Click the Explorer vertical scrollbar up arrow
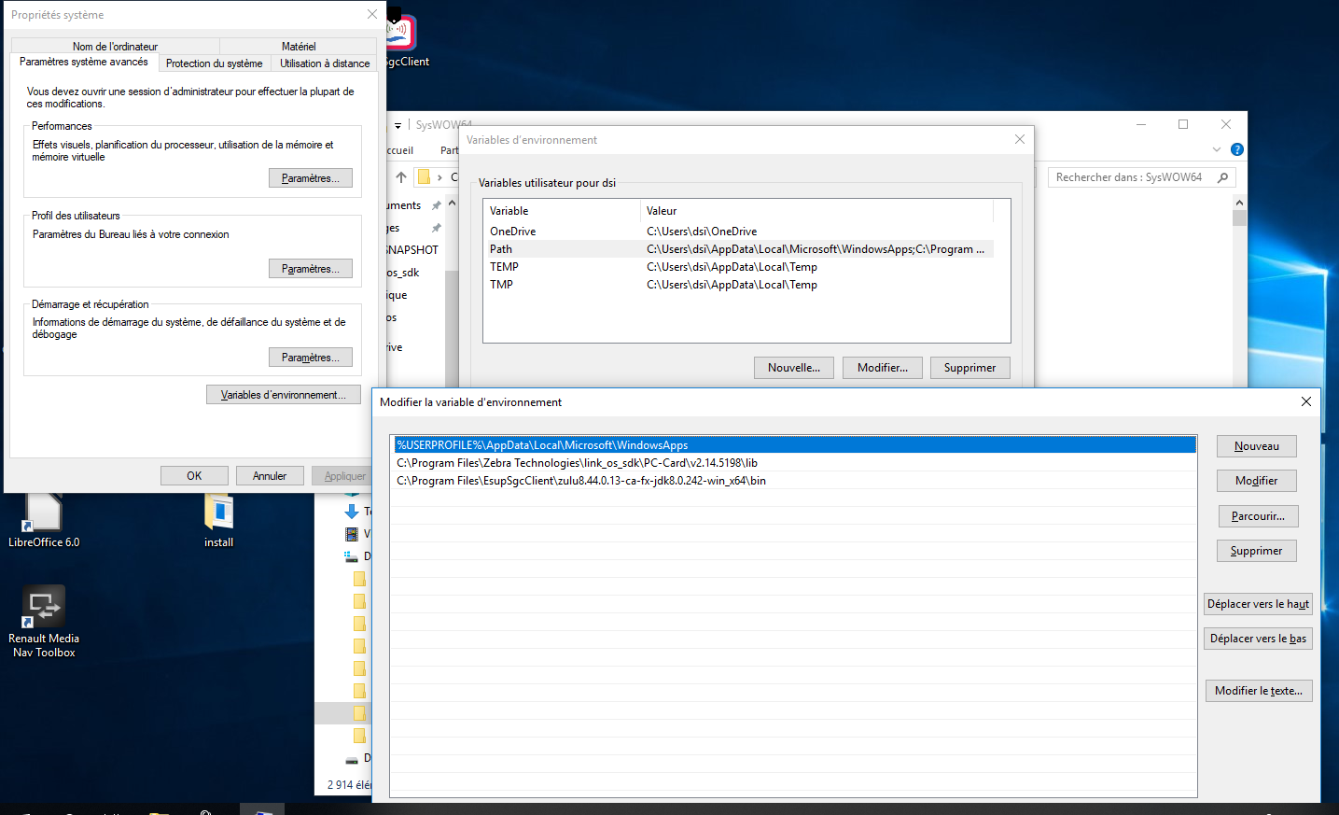Image resolution: width=1339 pixels, height=815 pixels. pos(1239,203)
